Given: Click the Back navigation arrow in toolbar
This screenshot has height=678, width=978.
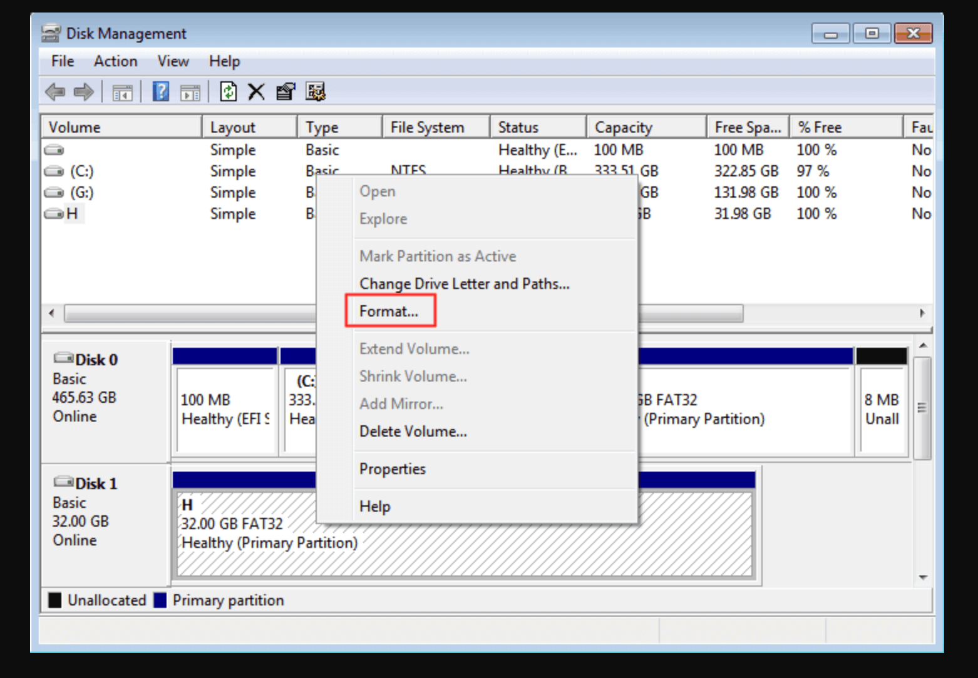Looking at the screenshot, I should pos(55,91).
